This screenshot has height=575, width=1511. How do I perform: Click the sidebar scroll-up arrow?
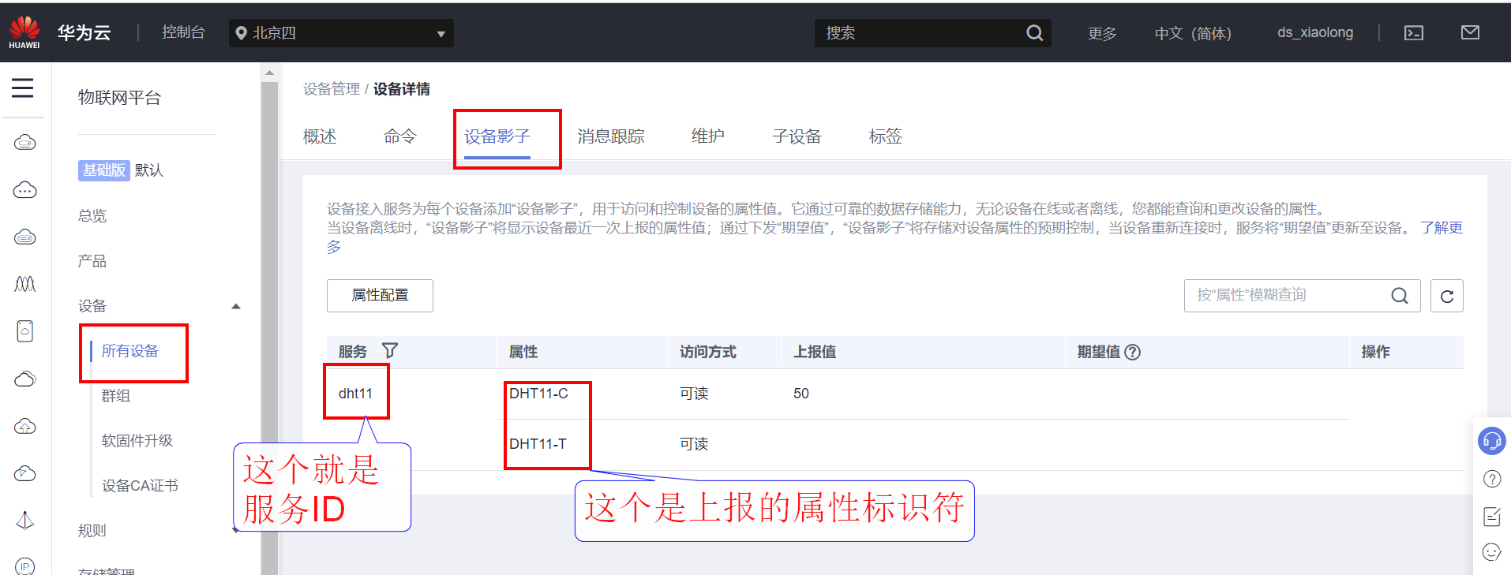(x=269, y=73)
